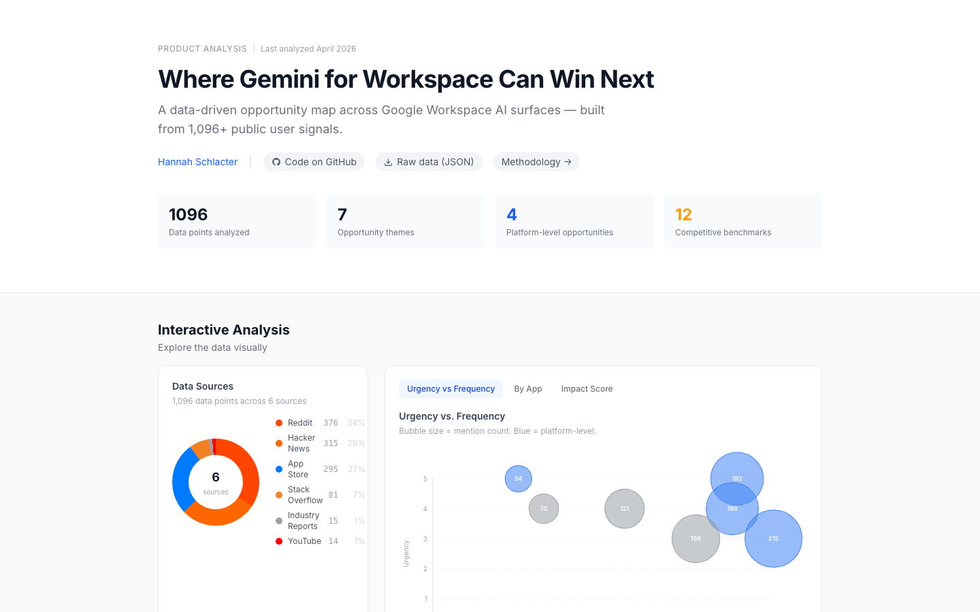Click the Reddit legend label

(300, 423)
